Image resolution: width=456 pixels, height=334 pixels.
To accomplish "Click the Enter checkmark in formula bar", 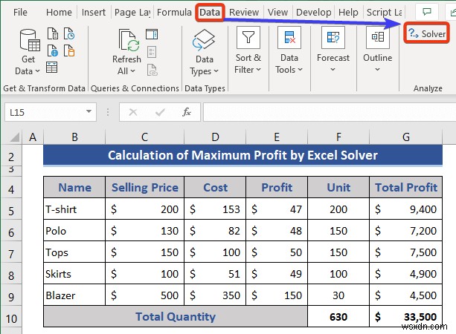I will click(160, 112).
